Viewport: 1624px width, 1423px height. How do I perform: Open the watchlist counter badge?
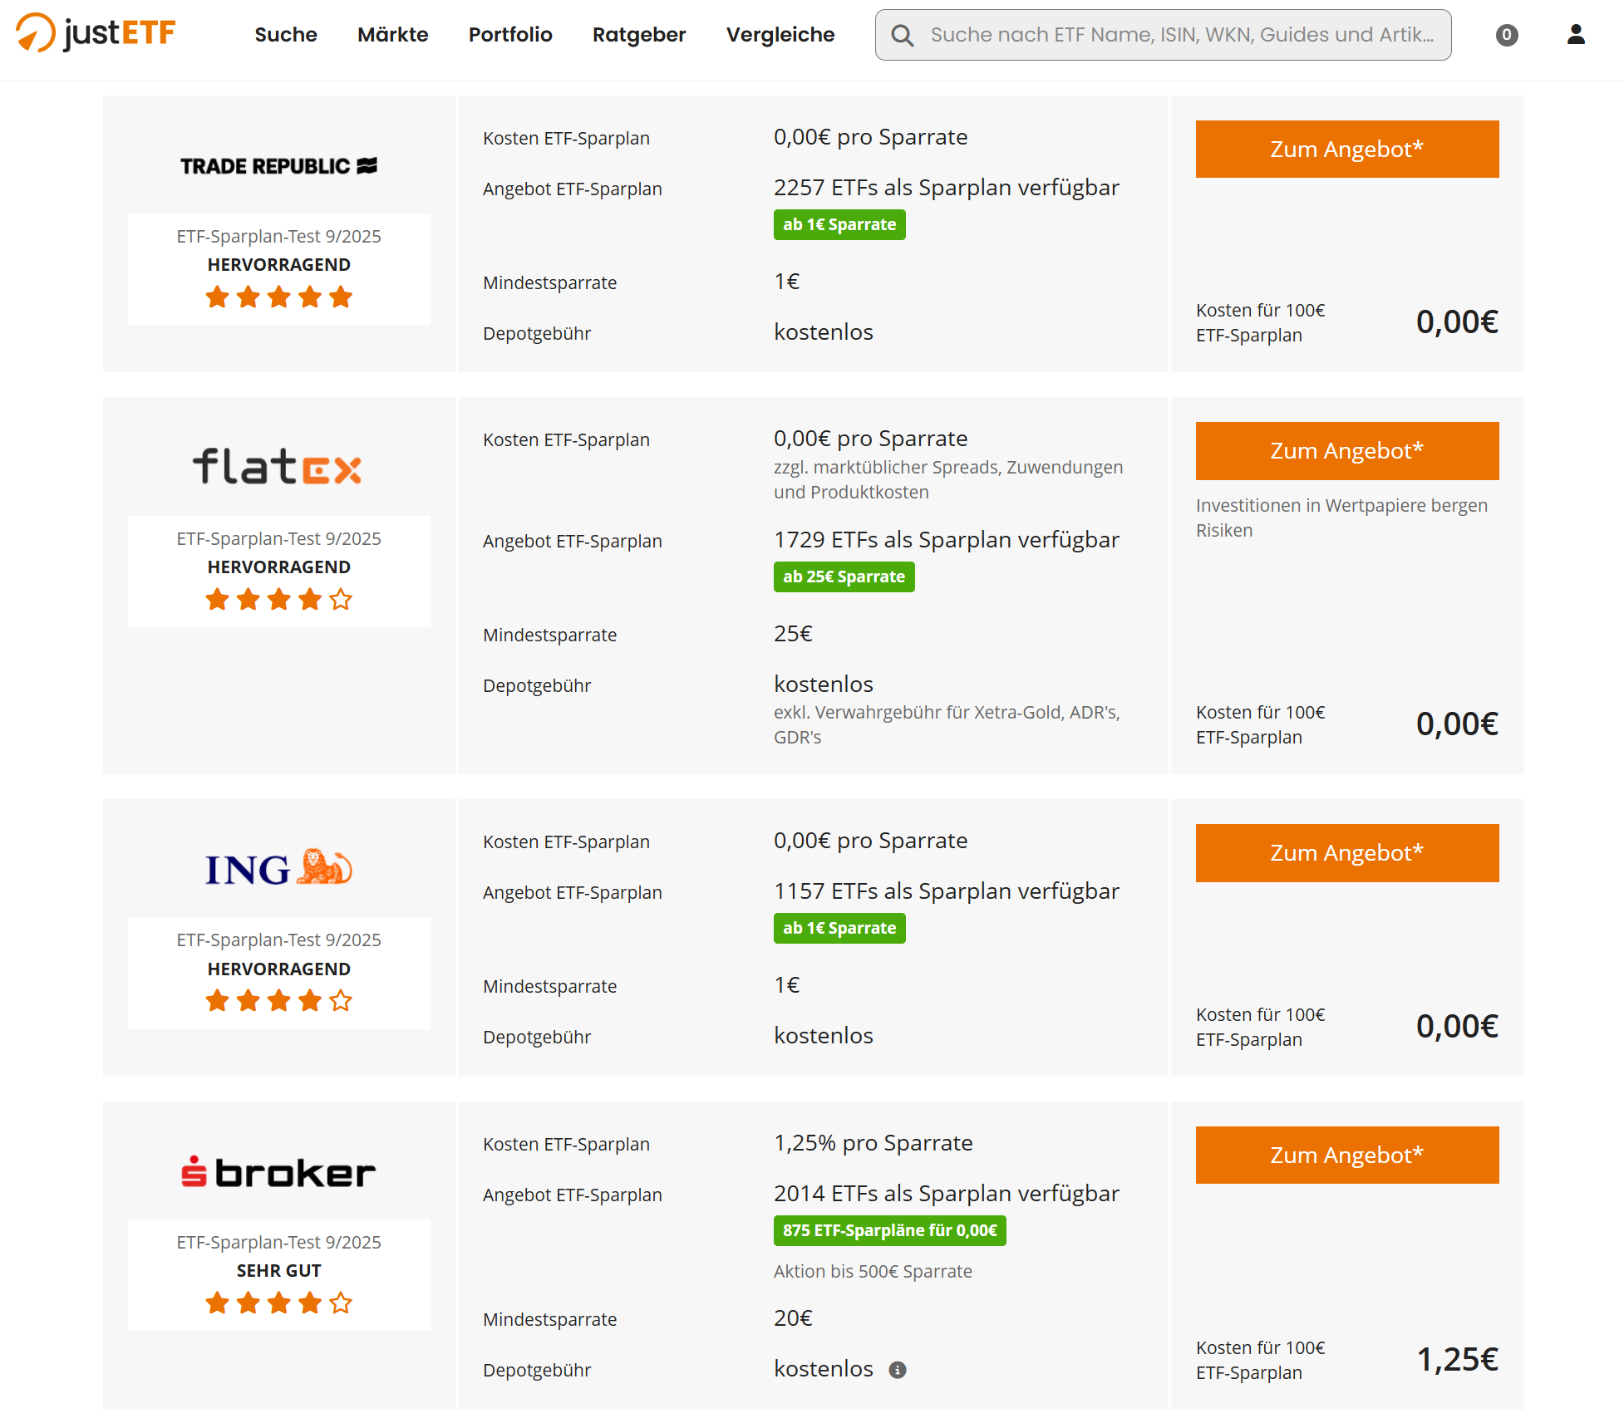(1506, 35)
